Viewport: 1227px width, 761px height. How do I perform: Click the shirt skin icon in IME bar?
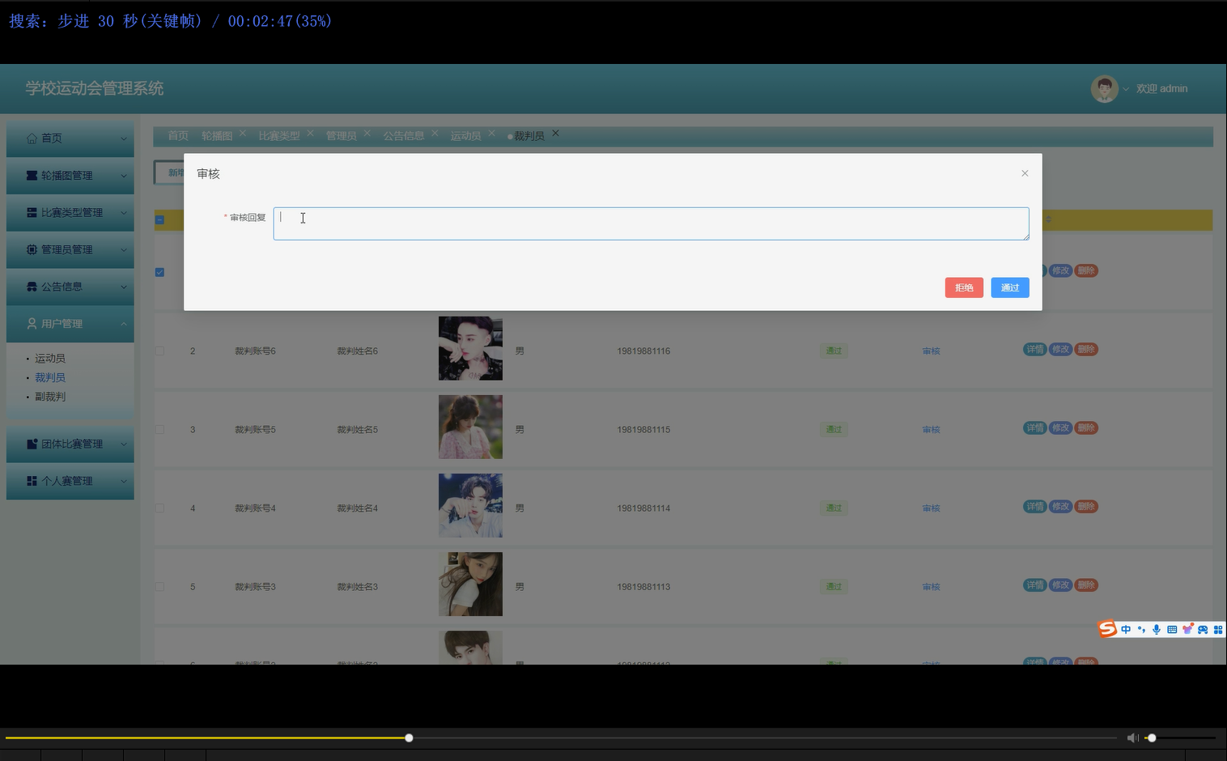[x=1187, y=629]
